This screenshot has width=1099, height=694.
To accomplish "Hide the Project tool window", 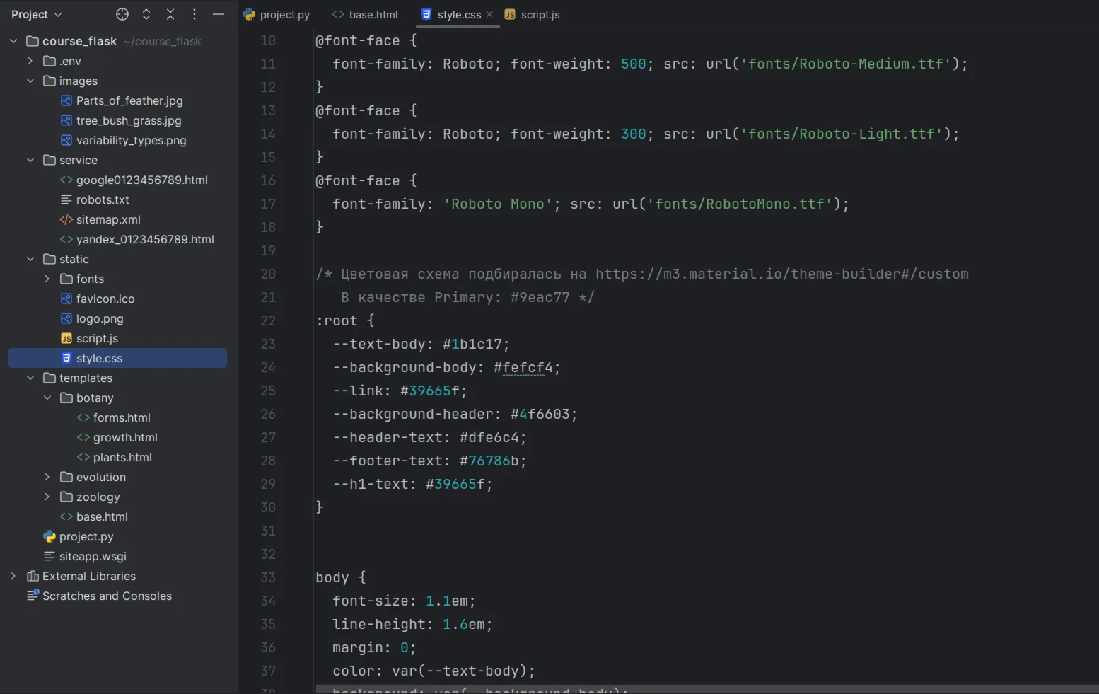I will click(x=219, y=14).
